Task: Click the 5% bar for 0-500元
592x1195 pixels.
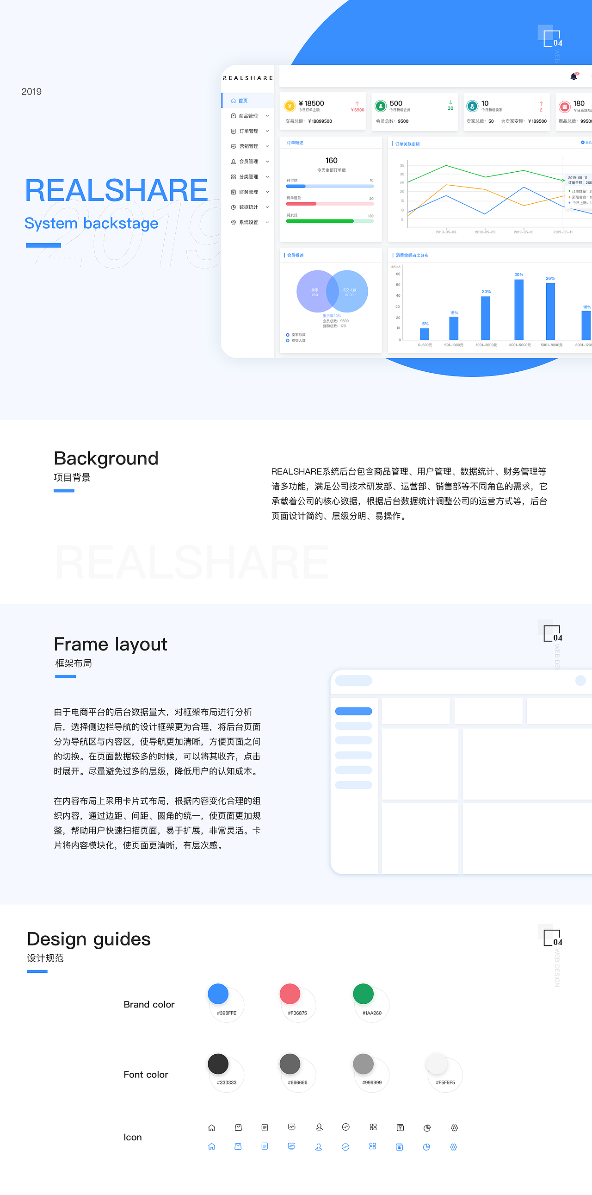Action: pos(424,334)
